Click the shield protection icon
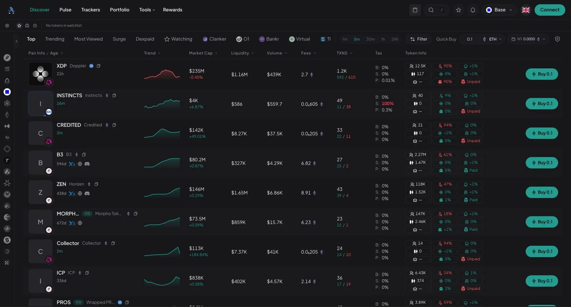The image size is (571, 307). click(557, 39)
